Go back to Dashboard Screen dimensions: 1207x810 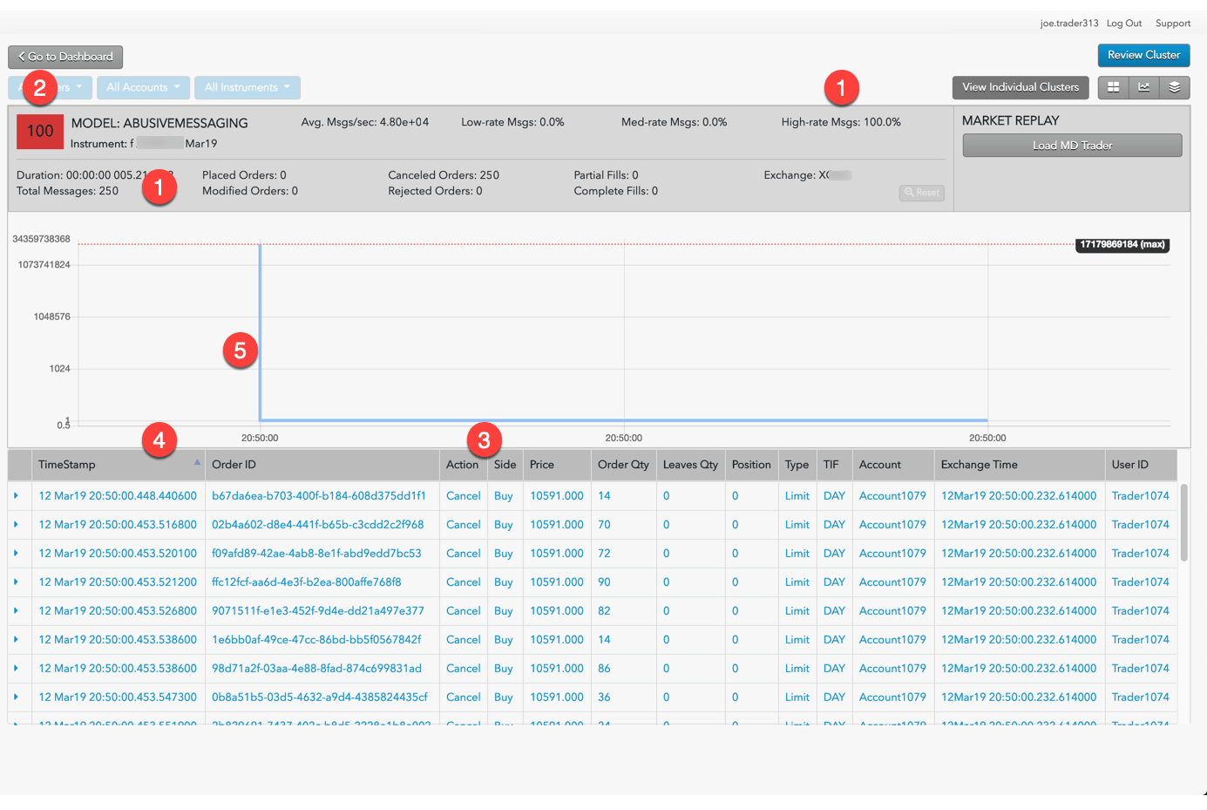pos(65,57)
